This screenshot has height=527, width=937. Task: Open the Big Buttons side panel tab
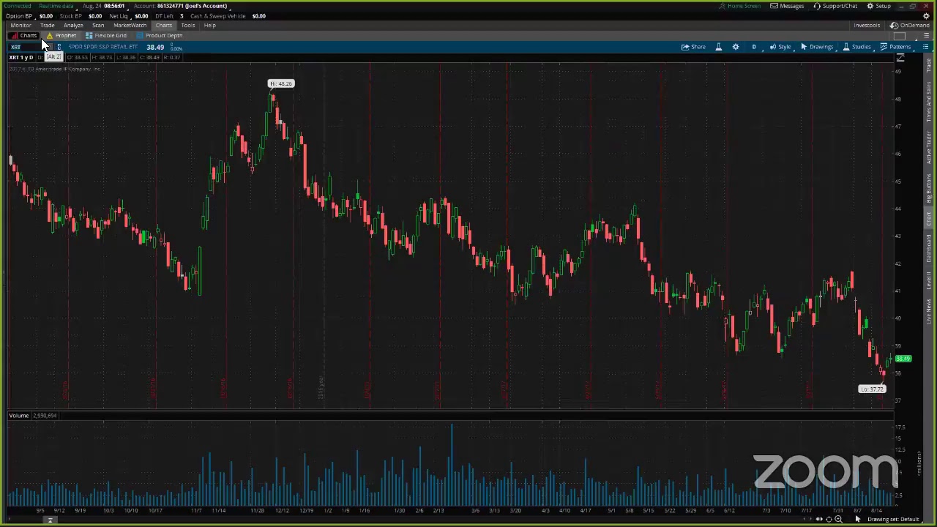[x=929, y=190]
